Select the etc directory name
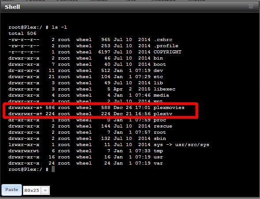Viewport: 260px width, 199px height. (158, 77)
